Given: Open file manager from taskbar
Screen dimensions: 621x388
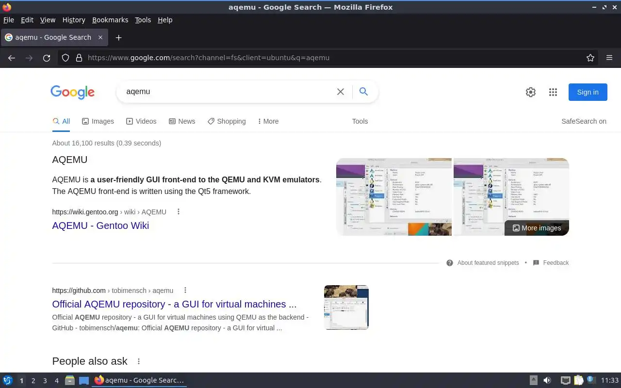Looking at the screenshot, I should pyautogui.click(x=69, y=380).
